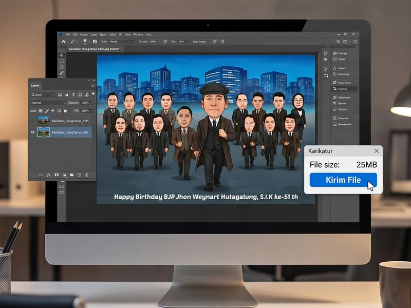Open the Layers panel menu icon
Screen dimensions: 411x308
(93, 86)
